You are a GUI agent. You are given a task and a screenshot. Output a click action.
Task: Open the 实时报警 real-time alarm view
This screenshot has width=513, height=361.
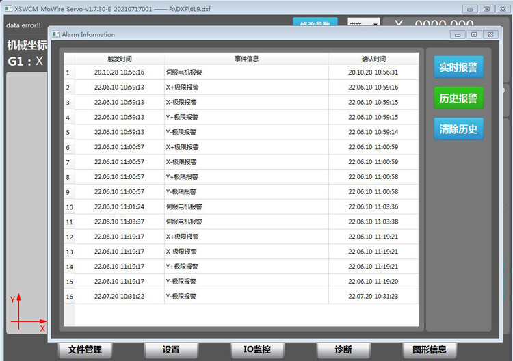click(458, 67)
